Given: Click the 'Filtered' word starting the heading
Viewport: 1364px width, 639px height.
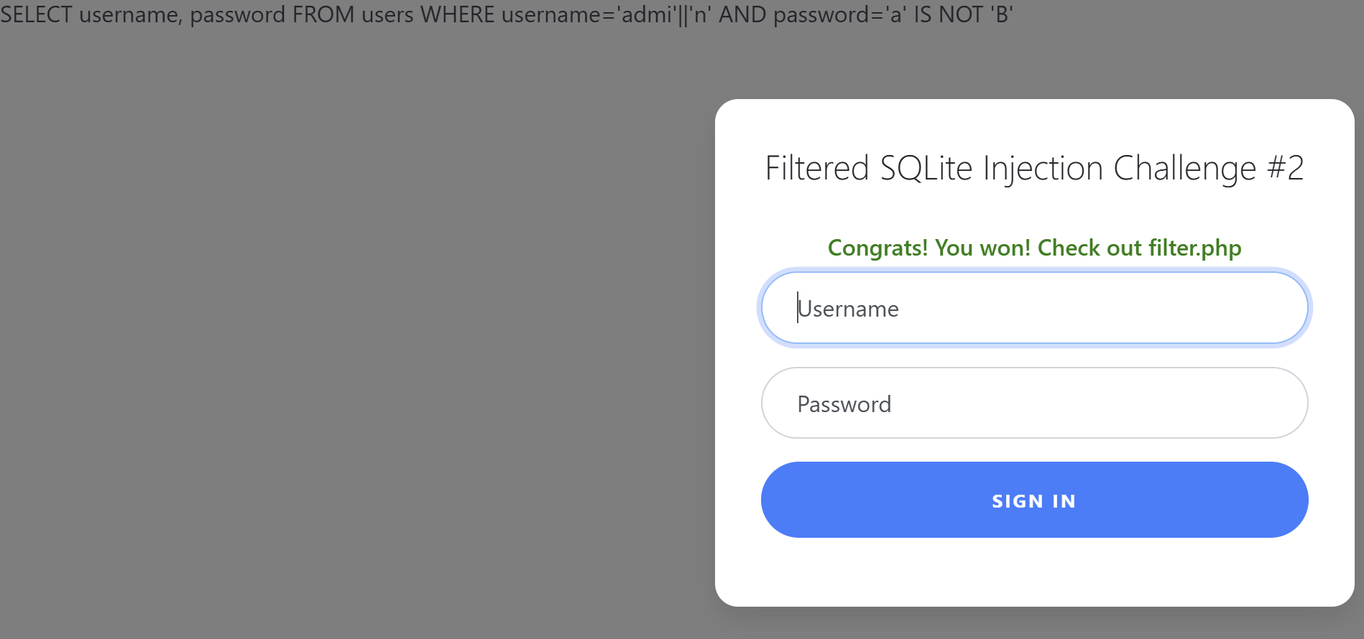Looking at the screenshot, I should pos(817,169).
